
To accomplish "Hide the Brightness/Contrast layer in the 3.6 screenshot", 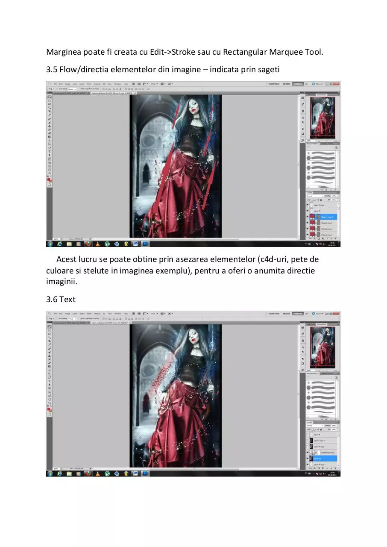I will pos(308,452).
